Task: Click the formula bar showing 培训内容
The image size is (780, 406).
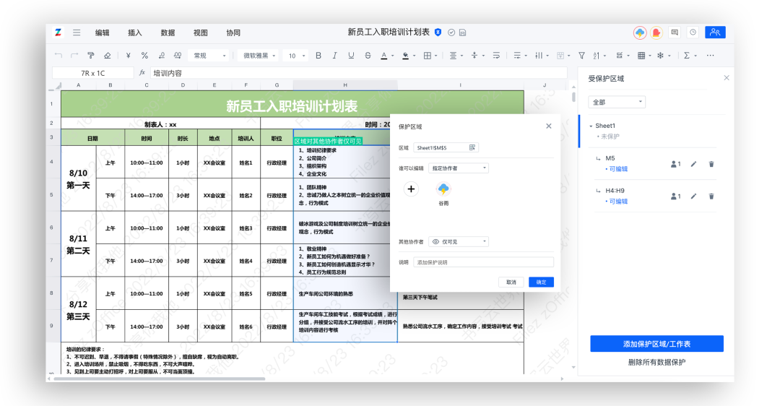Action: [x=358, y=73]
